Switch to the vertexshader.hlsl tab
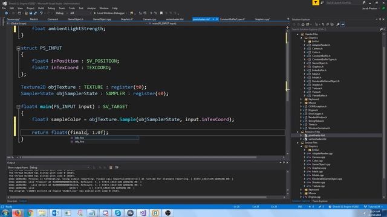The width and height of the screenshot is (387, 217). 175,19
